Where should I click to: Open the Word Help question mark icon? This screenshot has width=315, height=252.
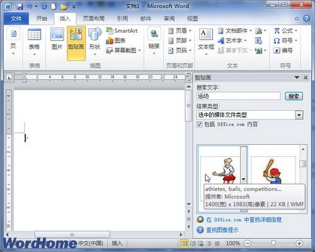coord(306,18)
